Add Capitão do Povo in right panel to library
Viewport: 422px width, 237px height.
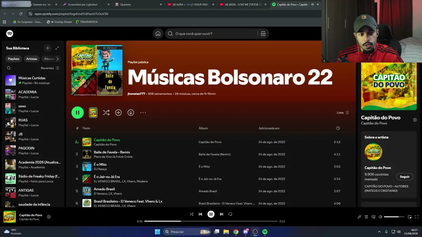coord(415,120)
